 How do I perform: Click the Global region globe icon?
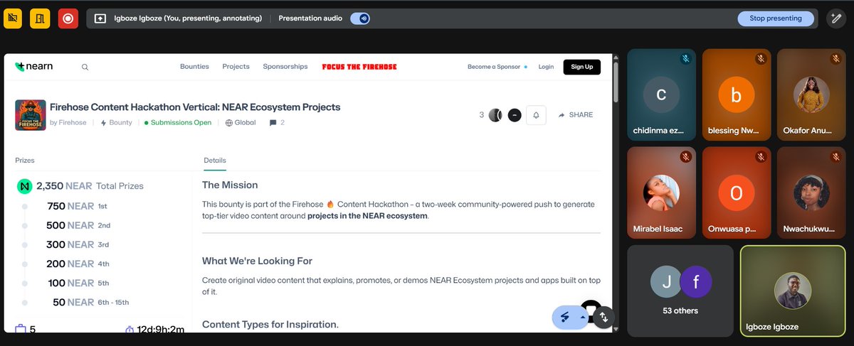pyautogui.click(x=229, y=123)
